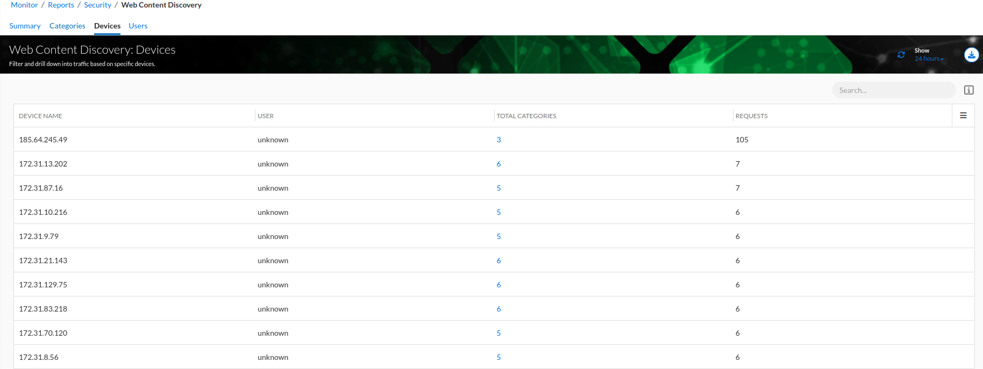
Task: Click categories link for 172.31.129.75
Action: pos(498,285)
